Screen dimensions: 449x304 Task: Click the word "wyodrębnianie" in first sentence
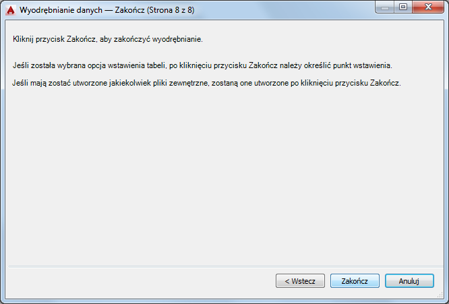tap(177, 40)
